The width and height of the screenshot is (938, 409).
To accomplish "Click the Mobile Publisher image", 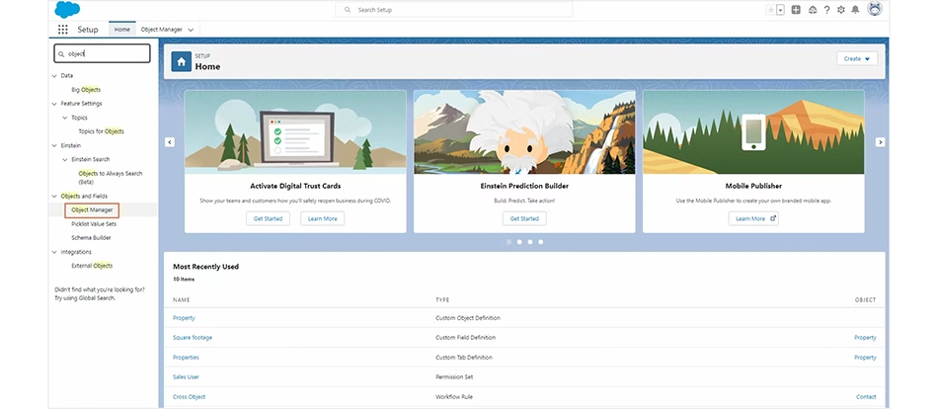I will [753, 132].
